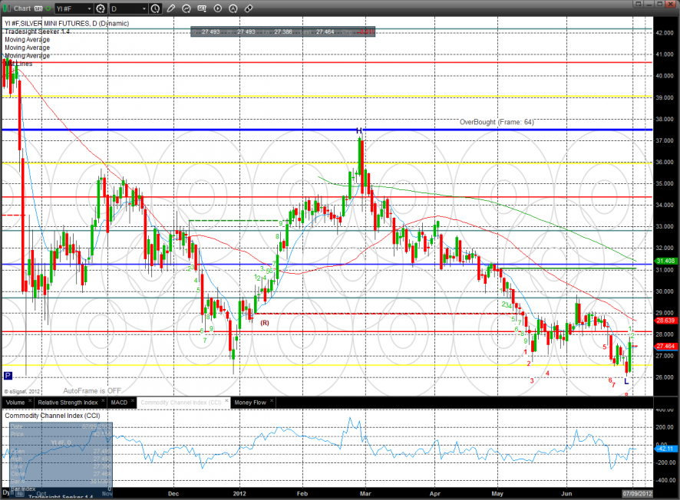Image resolution: width=680 pixels, height=500 pixels.
Task: Switch to the Relative Strength Index tab
Action: tap(68, 402)
